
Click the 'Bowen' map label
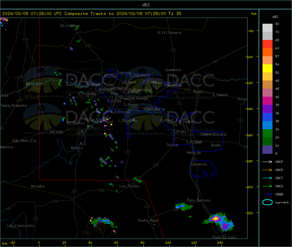[x=216, y=145]
